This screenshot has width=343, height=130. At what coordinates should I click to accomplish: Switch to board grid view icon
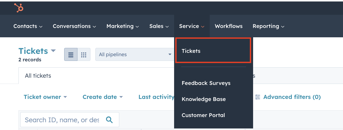(84, 54)
